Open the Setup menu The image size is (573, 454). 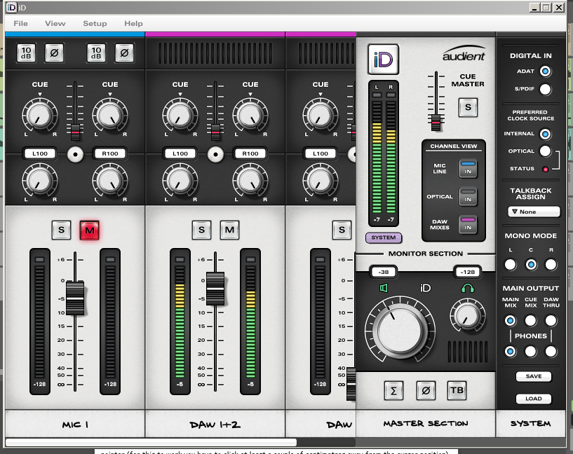pos(95,23)
